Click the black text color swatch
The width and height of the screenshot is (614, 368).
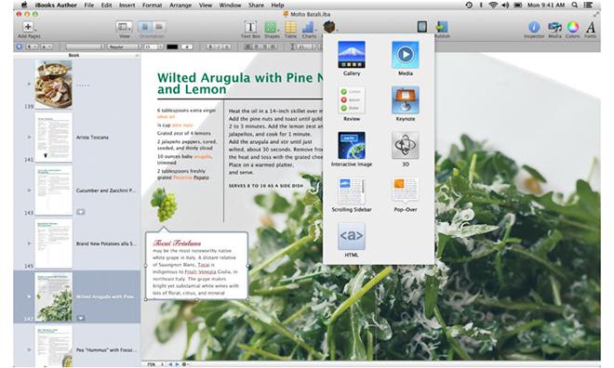click(x=172, y=46)
